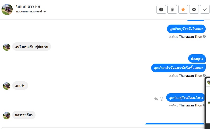Click Thanawan Thon under ลูกค้าอยู่จังหวัดอะไรคะ message
This screenshot has width=210, height=129.
point(190,105)
